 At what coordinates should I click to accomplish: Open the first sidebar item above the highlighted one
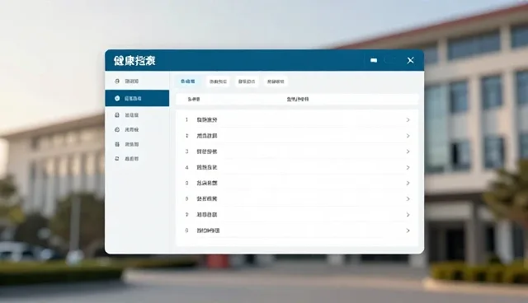click(x=137, y=82)
